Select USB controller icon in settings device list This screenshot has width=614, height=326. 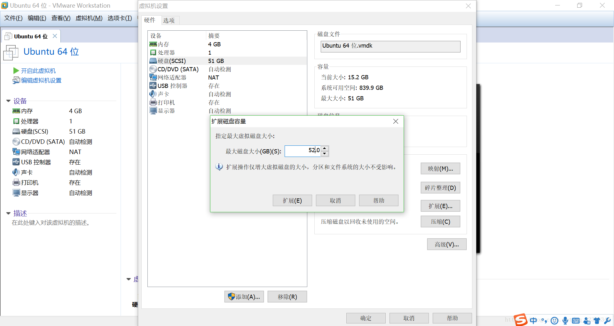point(153,86)
